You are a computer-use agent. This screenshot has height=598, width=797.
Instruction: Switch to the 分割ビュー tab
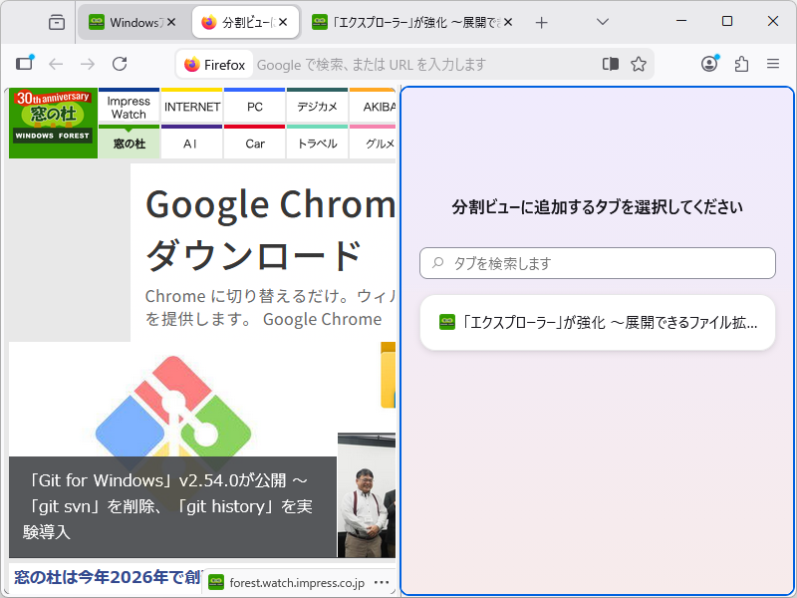point(236,21)
